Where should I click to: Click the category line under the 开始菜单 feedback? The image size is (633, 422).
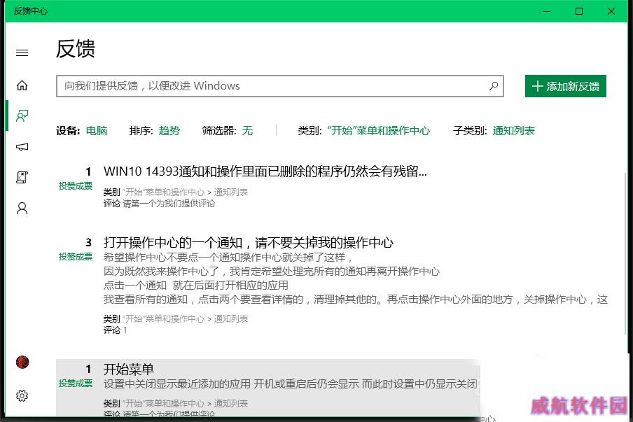click(176, 403)
